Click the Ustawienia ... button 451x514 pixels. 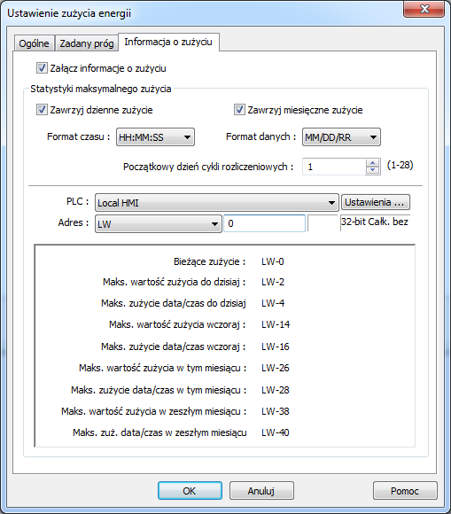tap(376, 202)
